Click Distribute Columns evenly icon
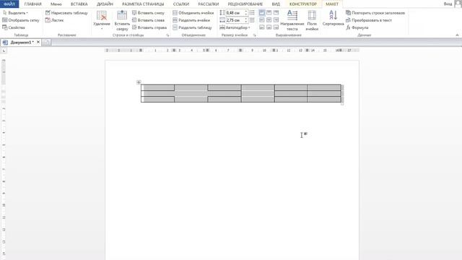Viewport: 462px width, 260px height. (252, 20)
